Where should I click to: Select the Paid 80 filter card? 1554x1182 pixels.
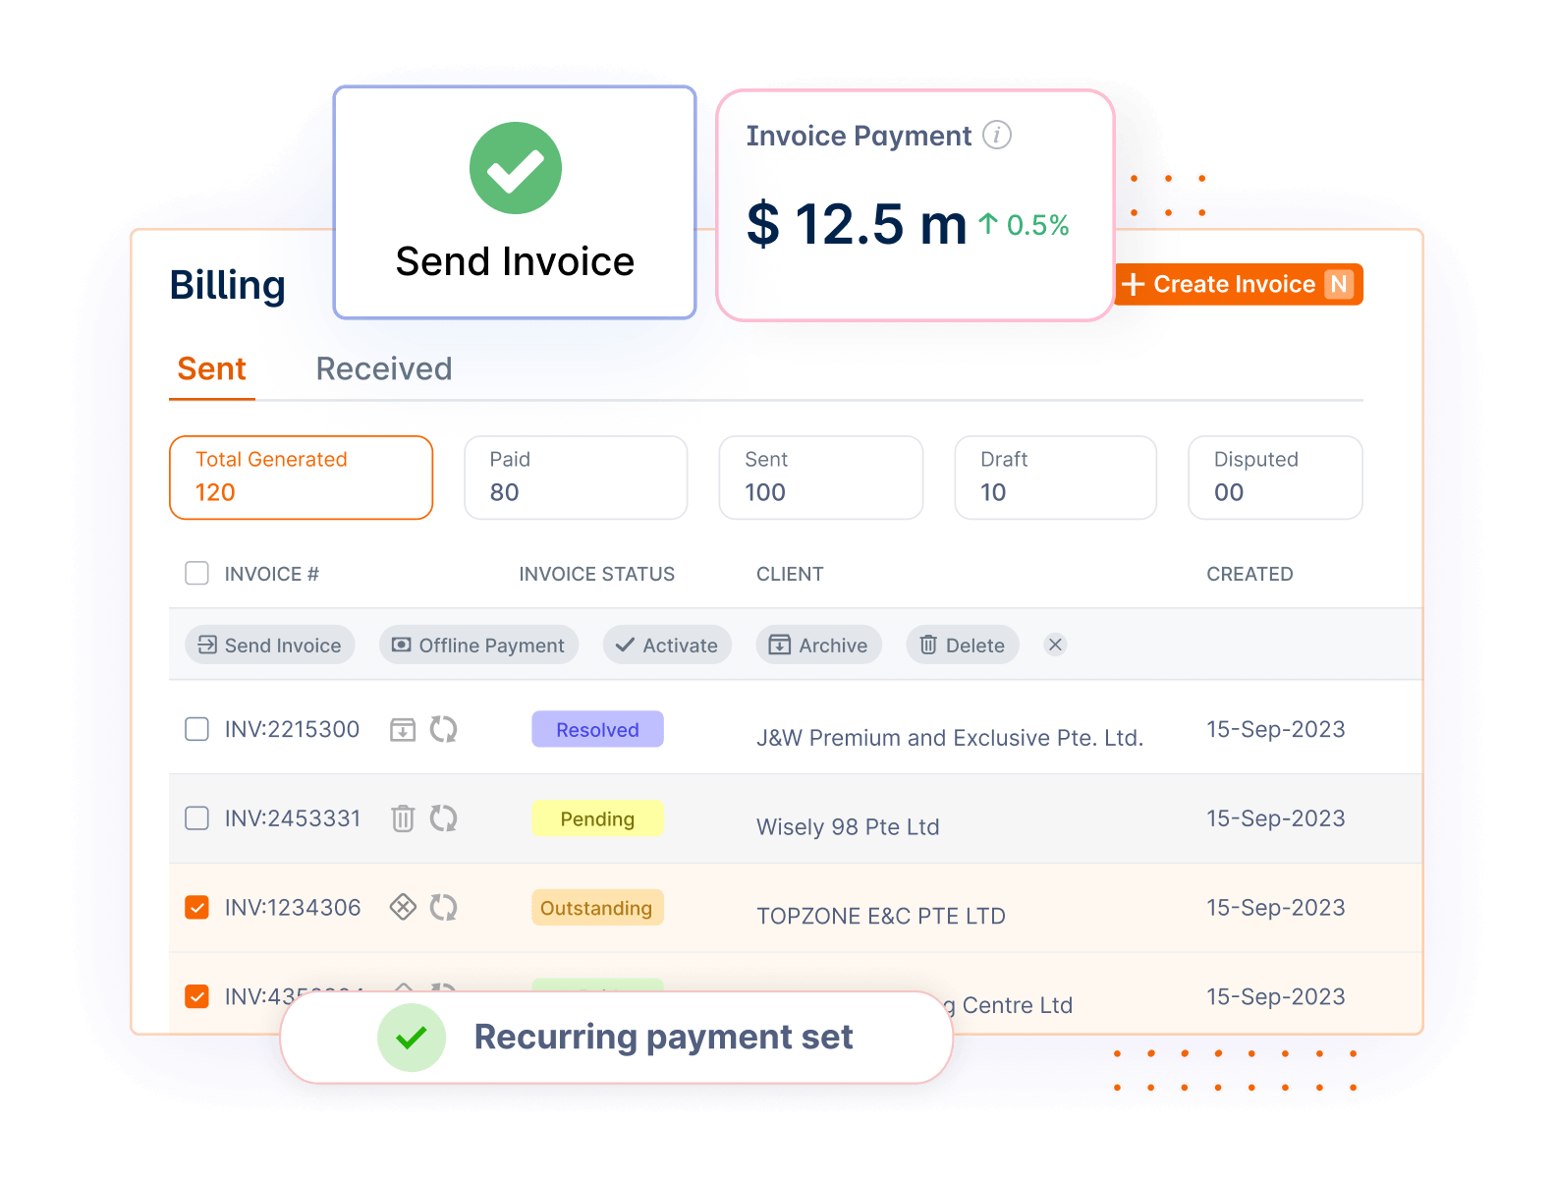[x=576, y=478]
